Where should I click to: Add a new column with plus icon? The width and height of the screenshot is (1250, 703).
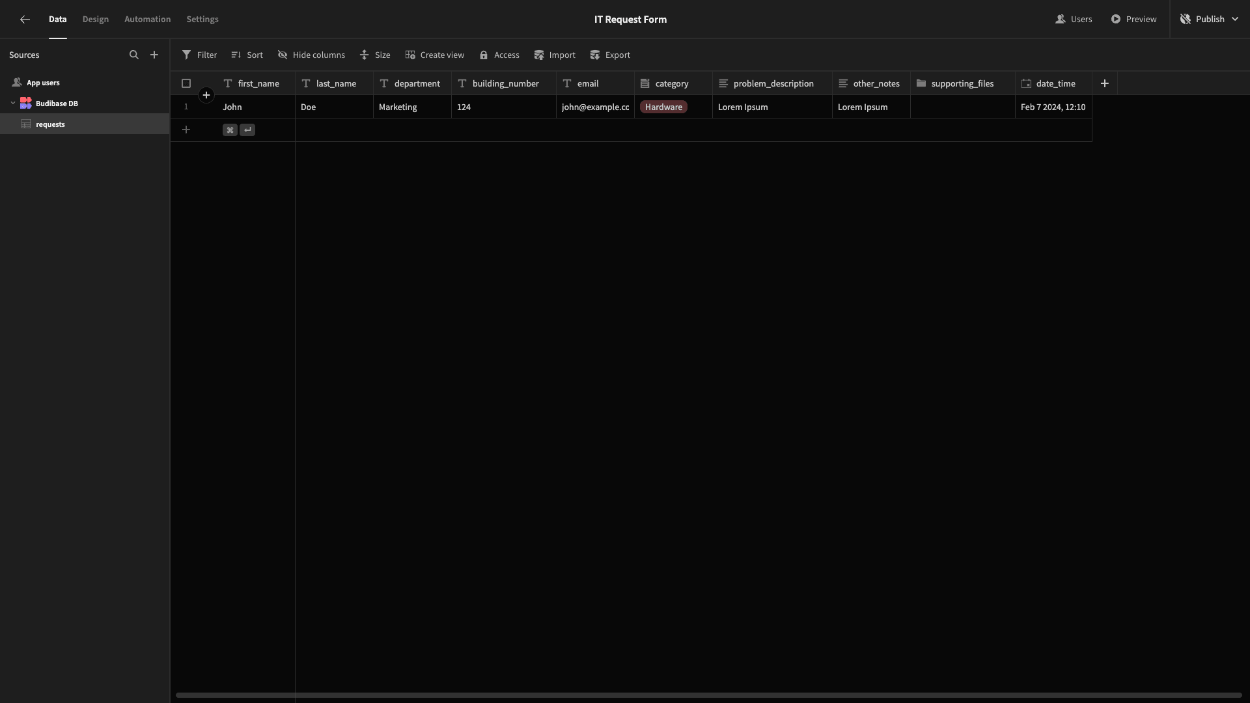click(1105, 83)
